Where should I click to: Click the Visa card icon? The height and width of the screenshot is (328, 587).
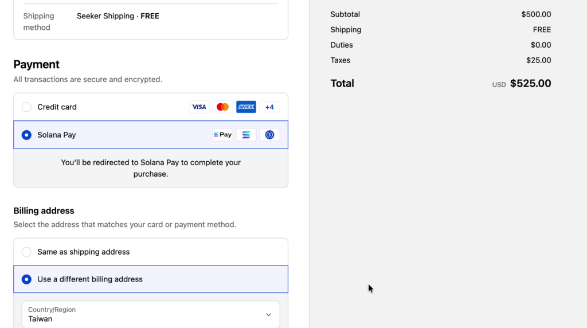tap(199, 107)
